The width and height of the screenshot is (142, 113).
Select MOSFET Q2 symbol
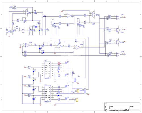66,62
